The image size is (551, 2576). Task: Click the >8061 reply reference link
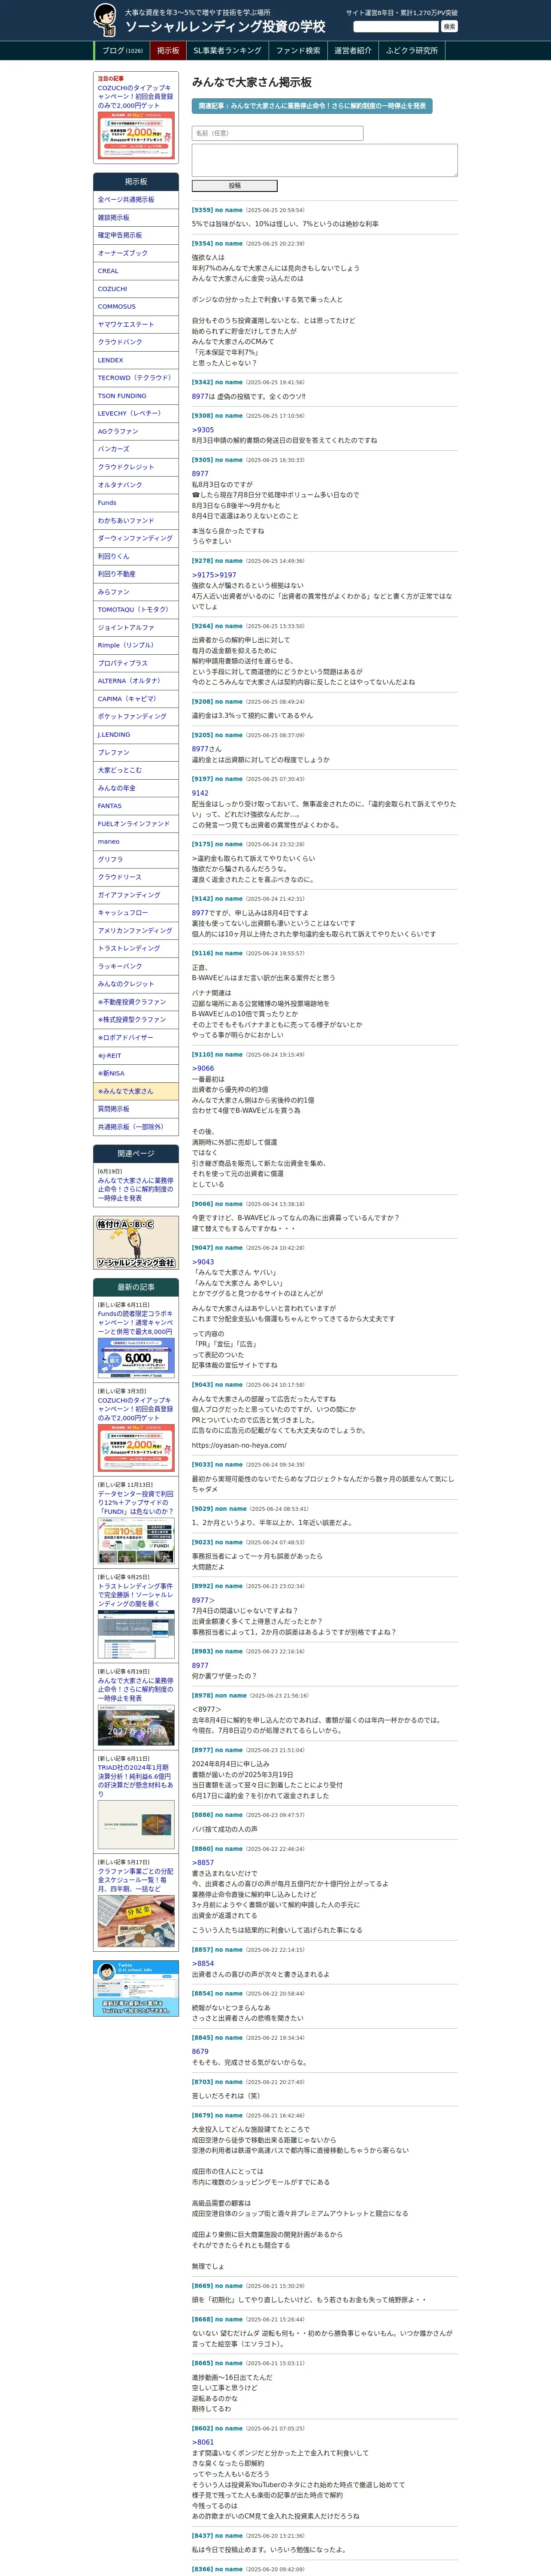point(203,2442)
